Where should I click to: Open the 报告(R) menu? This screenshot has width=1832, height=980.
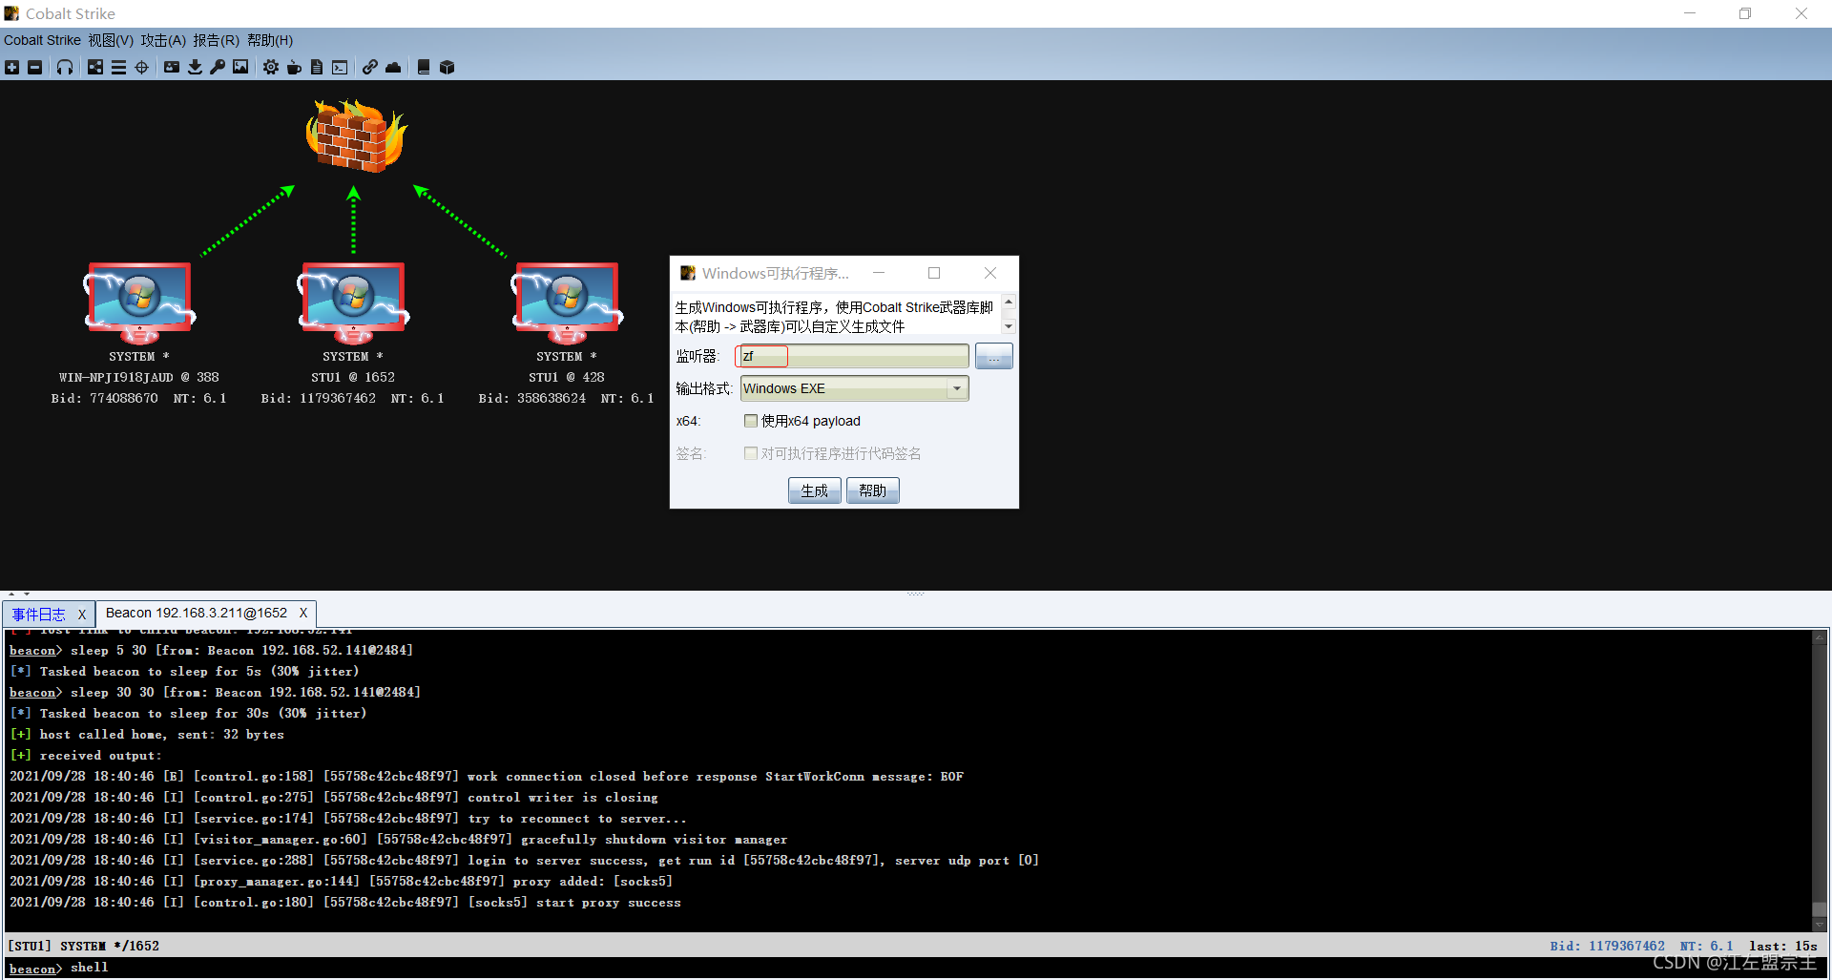click(216, 40)
